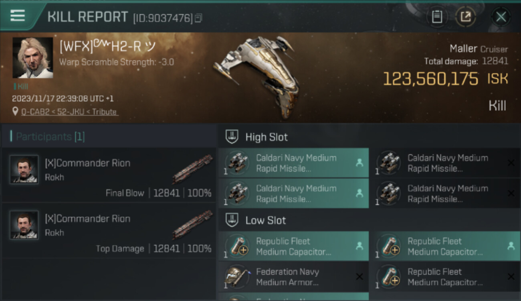Open the hamburger menu icon
The width and height of the screenshot is (521, 301).
[18, 16]
